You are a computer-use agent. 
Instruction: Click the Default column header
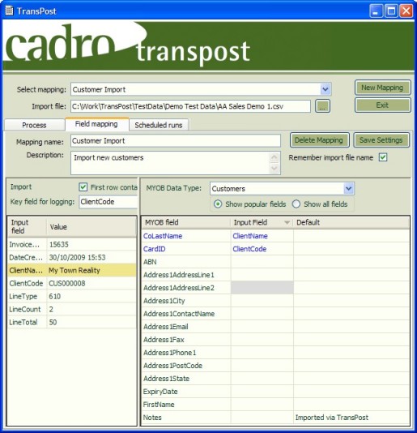(x=351, y=222)
